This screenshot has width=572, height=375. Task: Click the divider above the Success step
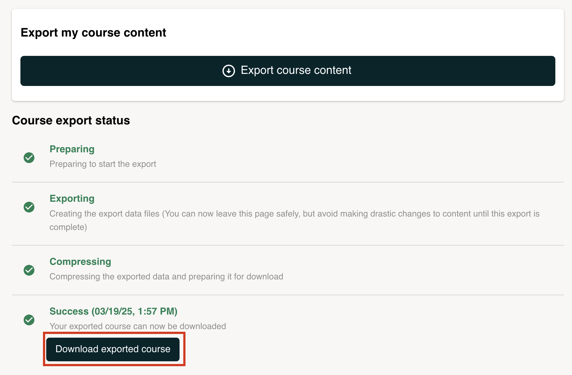click(x=288, y=295)
